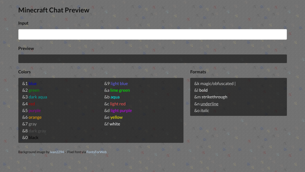Choose the &9 light blue color
The image size is (305, 172).
pyautogui.click(x=116, y=83)
